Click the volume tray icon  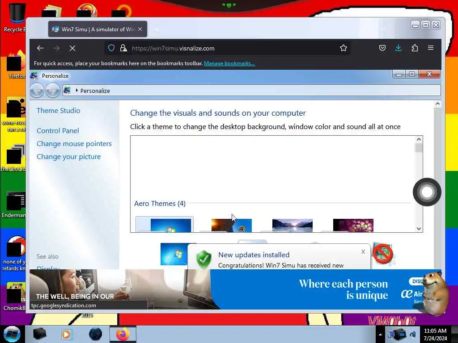tap(413, 334)
